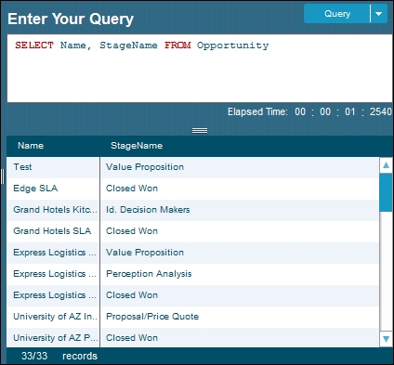
Task: Click the scroll down arrow in results
Action: [386, 339]
